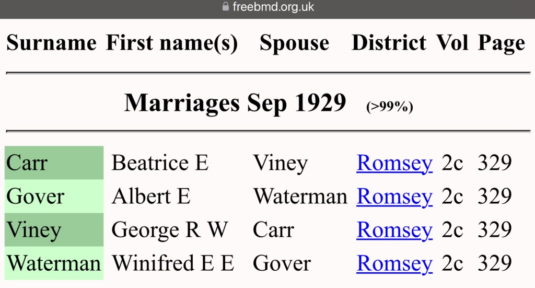Select the first name Beatrice E
The width and height of the screenshot is (535, 288).
point(160,163)
